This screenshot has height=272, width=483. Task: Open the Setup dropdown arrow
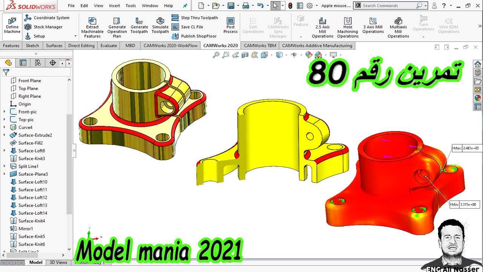tap(75, 36)
